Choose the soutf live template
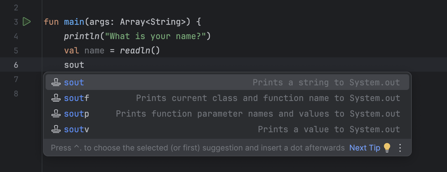Screen dimensions: 447x172 click(x=77, y=98)
